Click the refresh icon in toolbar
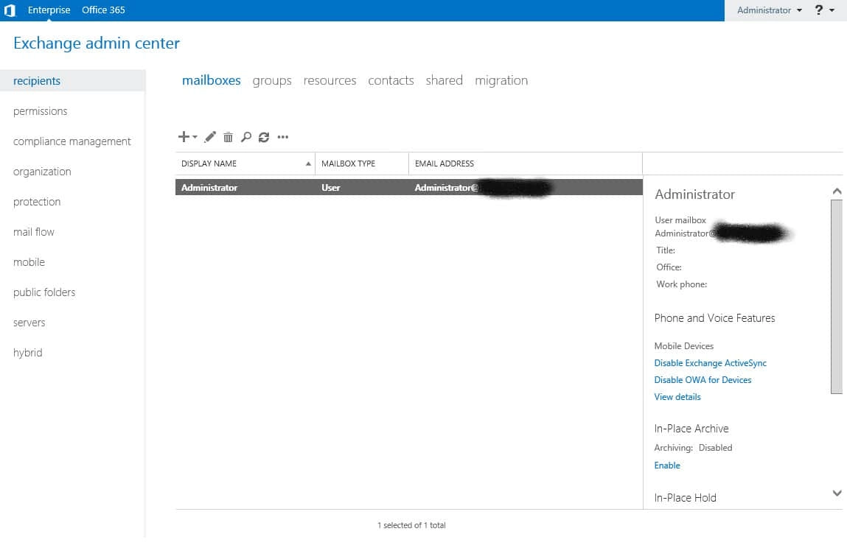This screenshot has height=548, width=847. (x=264, y=137)
